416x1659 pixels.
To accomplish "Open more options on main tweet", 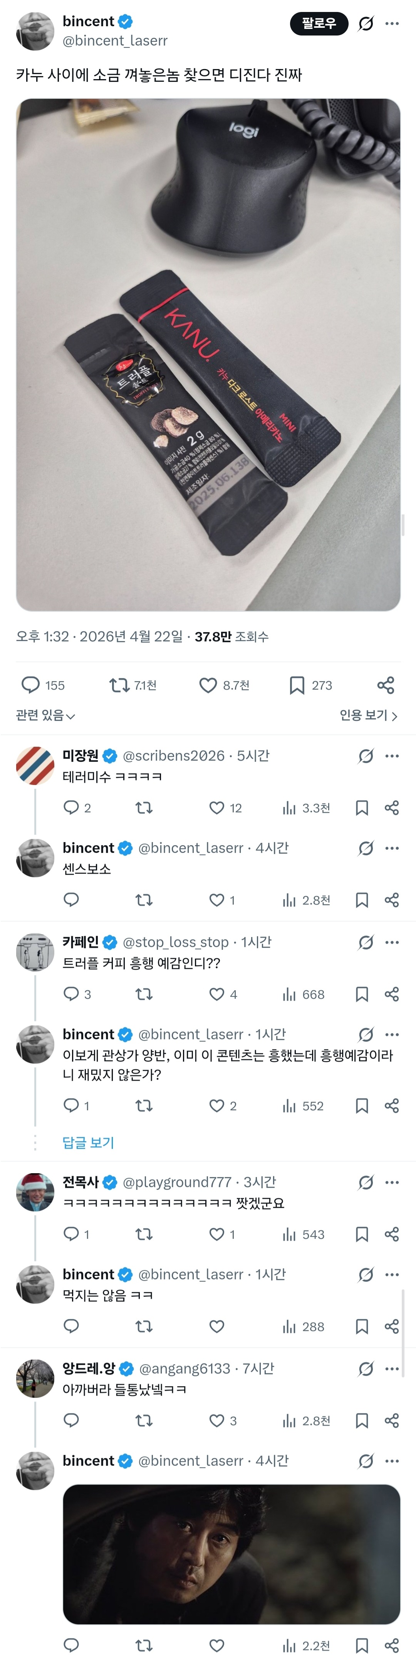I will pyautogui.click(x=392, y=24).
